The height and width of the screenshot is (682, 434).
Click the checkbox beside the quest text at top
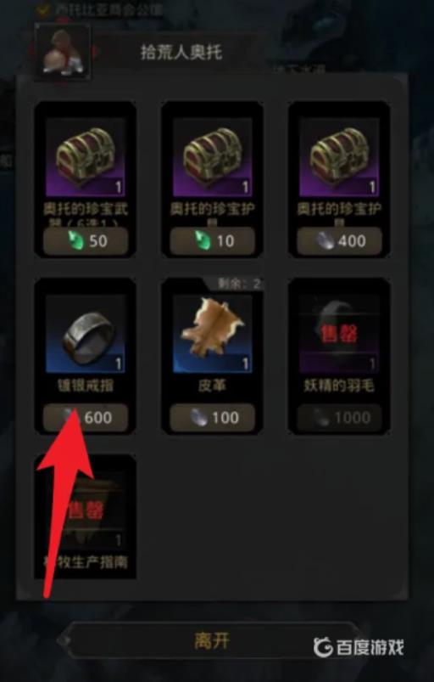pyautogui.click(x=43, y=9)
